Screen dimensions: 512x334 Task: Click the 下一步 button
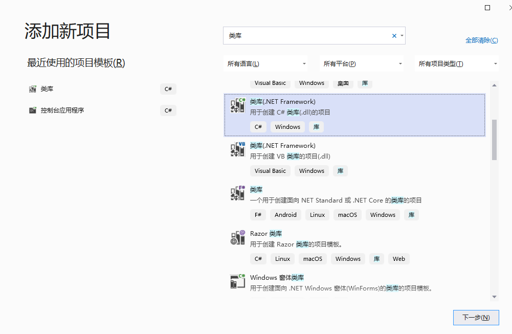point(476,317)
